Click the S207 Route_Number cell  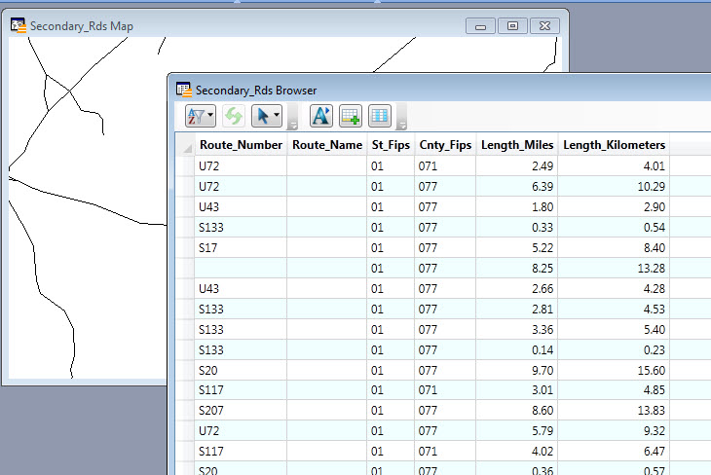241,410
